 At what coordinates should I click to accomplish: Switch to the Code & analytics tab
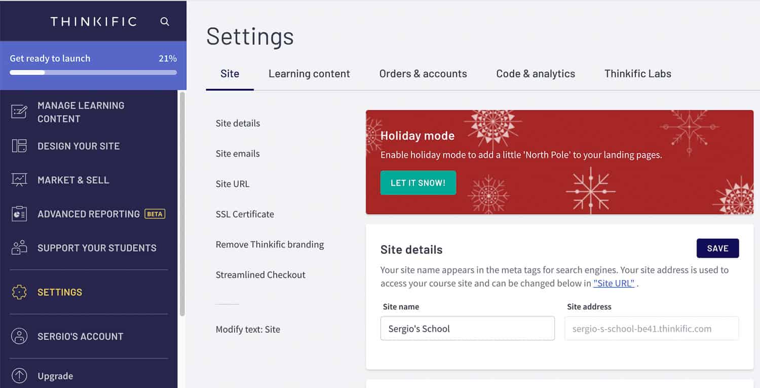tap(535, 74)
